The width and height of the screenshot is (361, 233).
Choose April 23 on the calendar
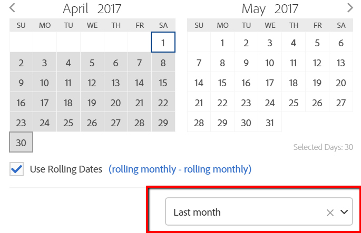(21, 123)
